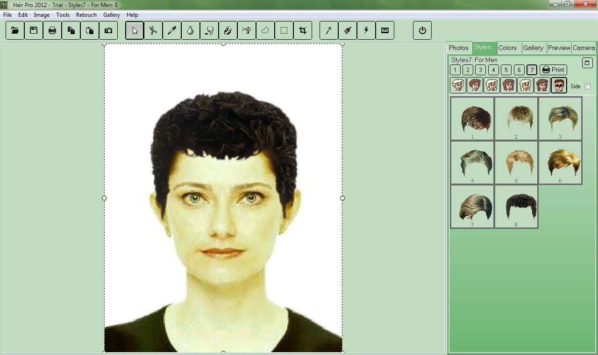This screenshot has height=355, width=598.
Task: Paste with the clipboard toolbar icon
Action: tap(90, 30)
